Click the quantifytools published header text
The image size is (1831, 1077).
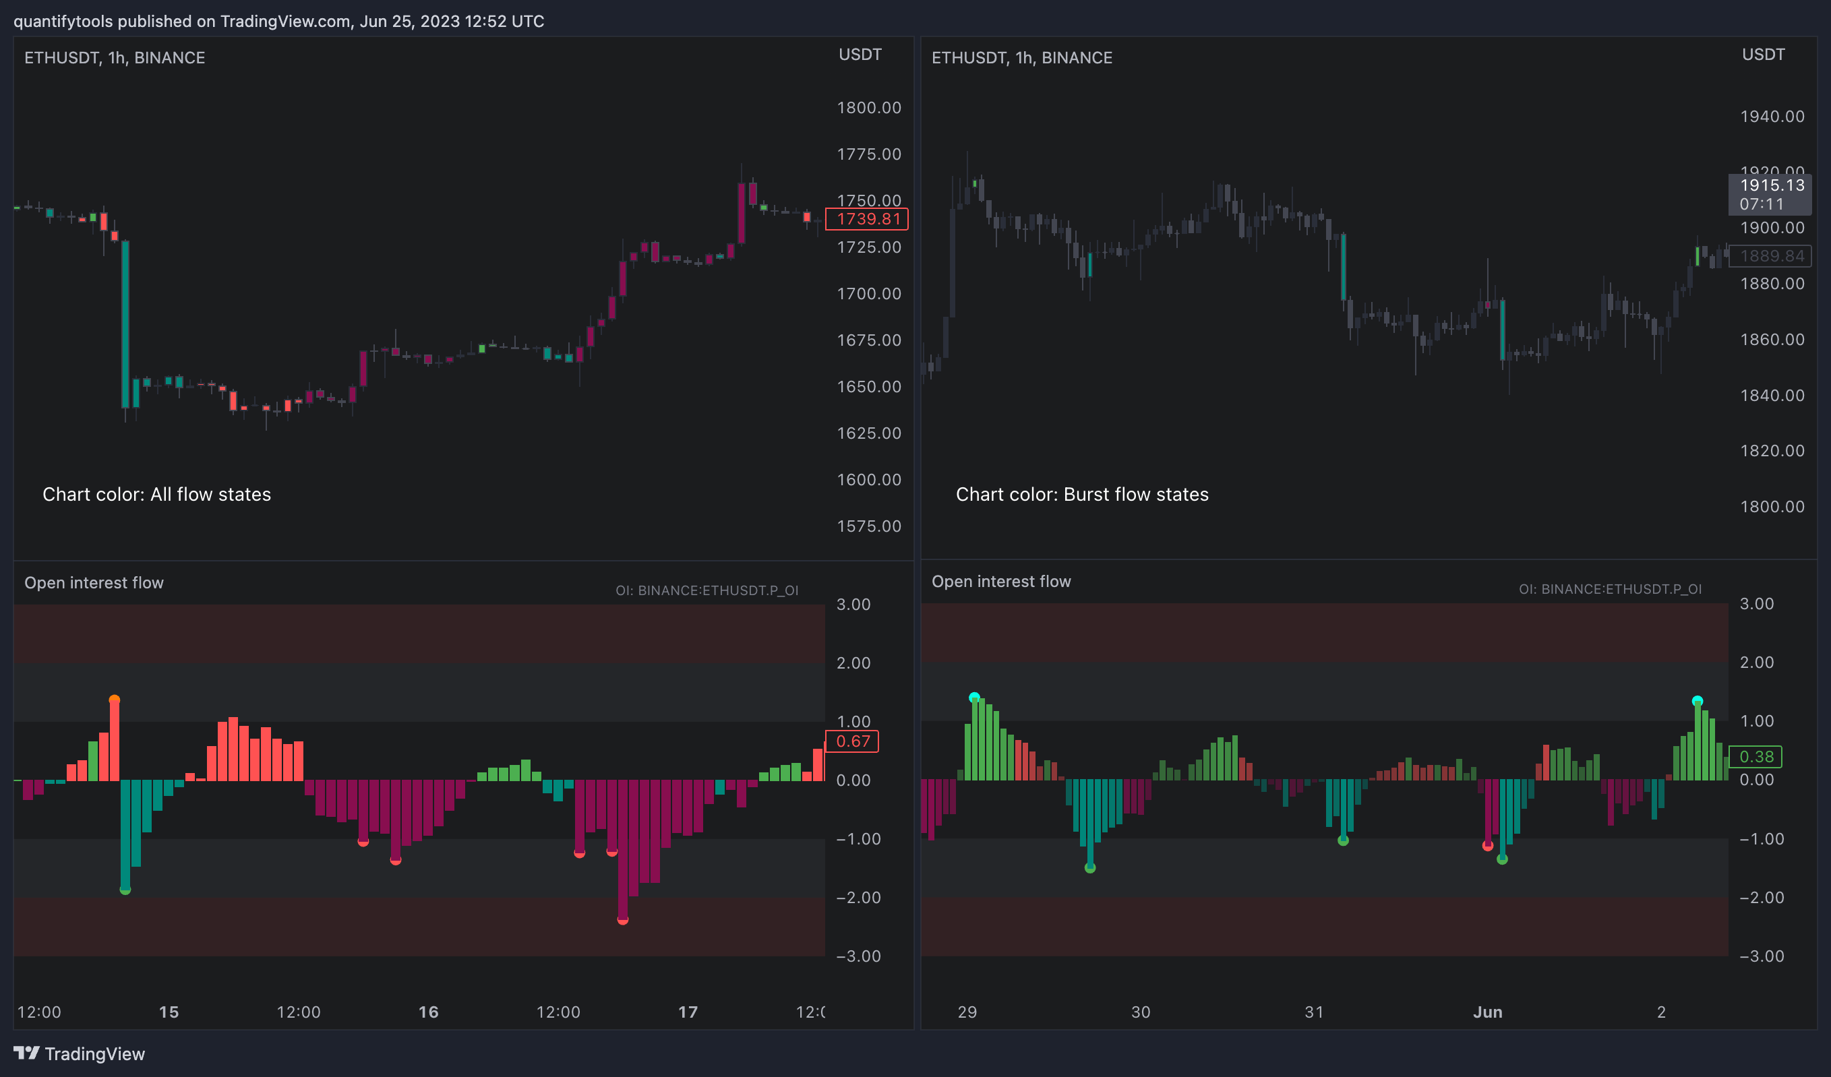click(279, 21)
